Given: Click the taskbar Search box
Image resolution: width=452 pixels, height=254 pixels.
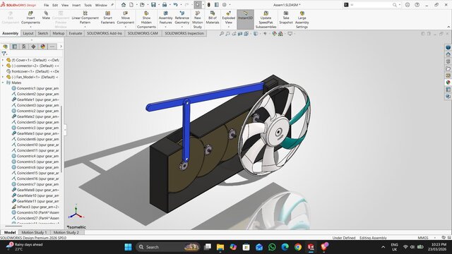Looking at the screenshot, I should pos(168,247).
